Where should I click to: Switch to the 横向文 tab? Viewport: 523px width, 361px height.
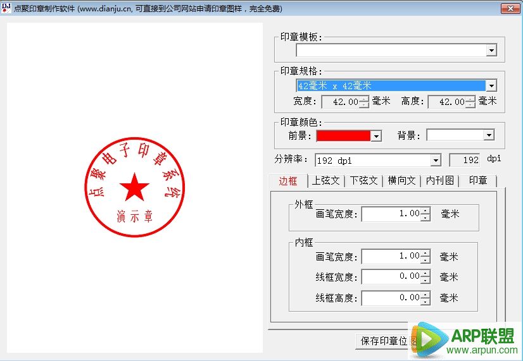401,181
